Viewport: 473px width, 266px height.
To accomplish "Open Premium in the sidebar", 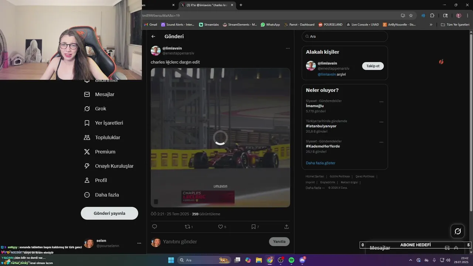I will (x=100, y=152).
